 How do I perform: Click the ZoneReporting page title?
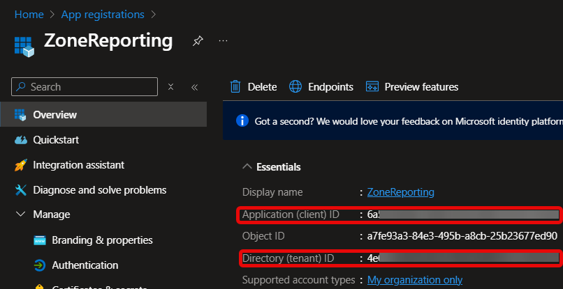(x=108, y=41)
